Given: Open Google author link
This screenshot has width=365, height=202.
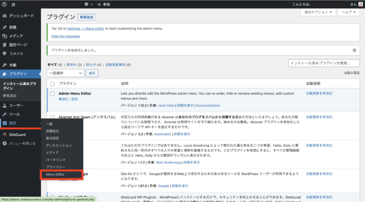Looking at the screenshot, I should pyautogui.click(x=163, y=186).
